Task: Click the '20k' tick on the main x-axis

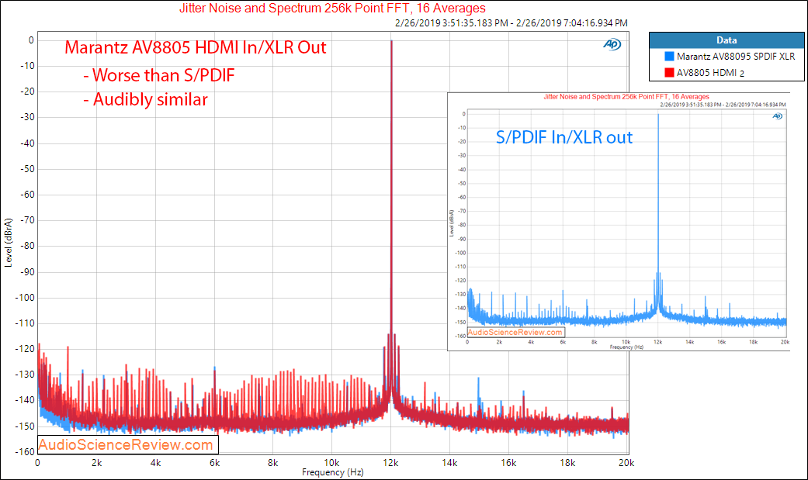Action: click(x=626, y=463)
